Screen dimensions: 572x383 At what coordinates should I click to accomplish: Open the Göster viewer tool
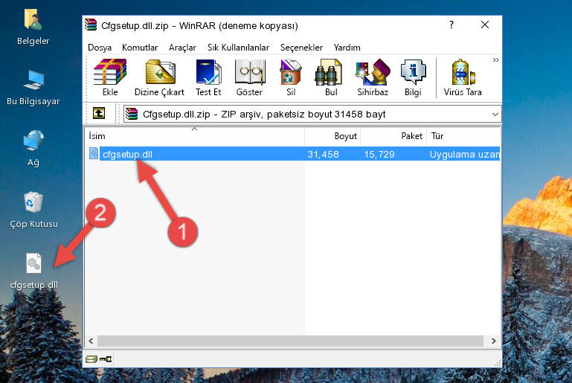coord(249,77)
